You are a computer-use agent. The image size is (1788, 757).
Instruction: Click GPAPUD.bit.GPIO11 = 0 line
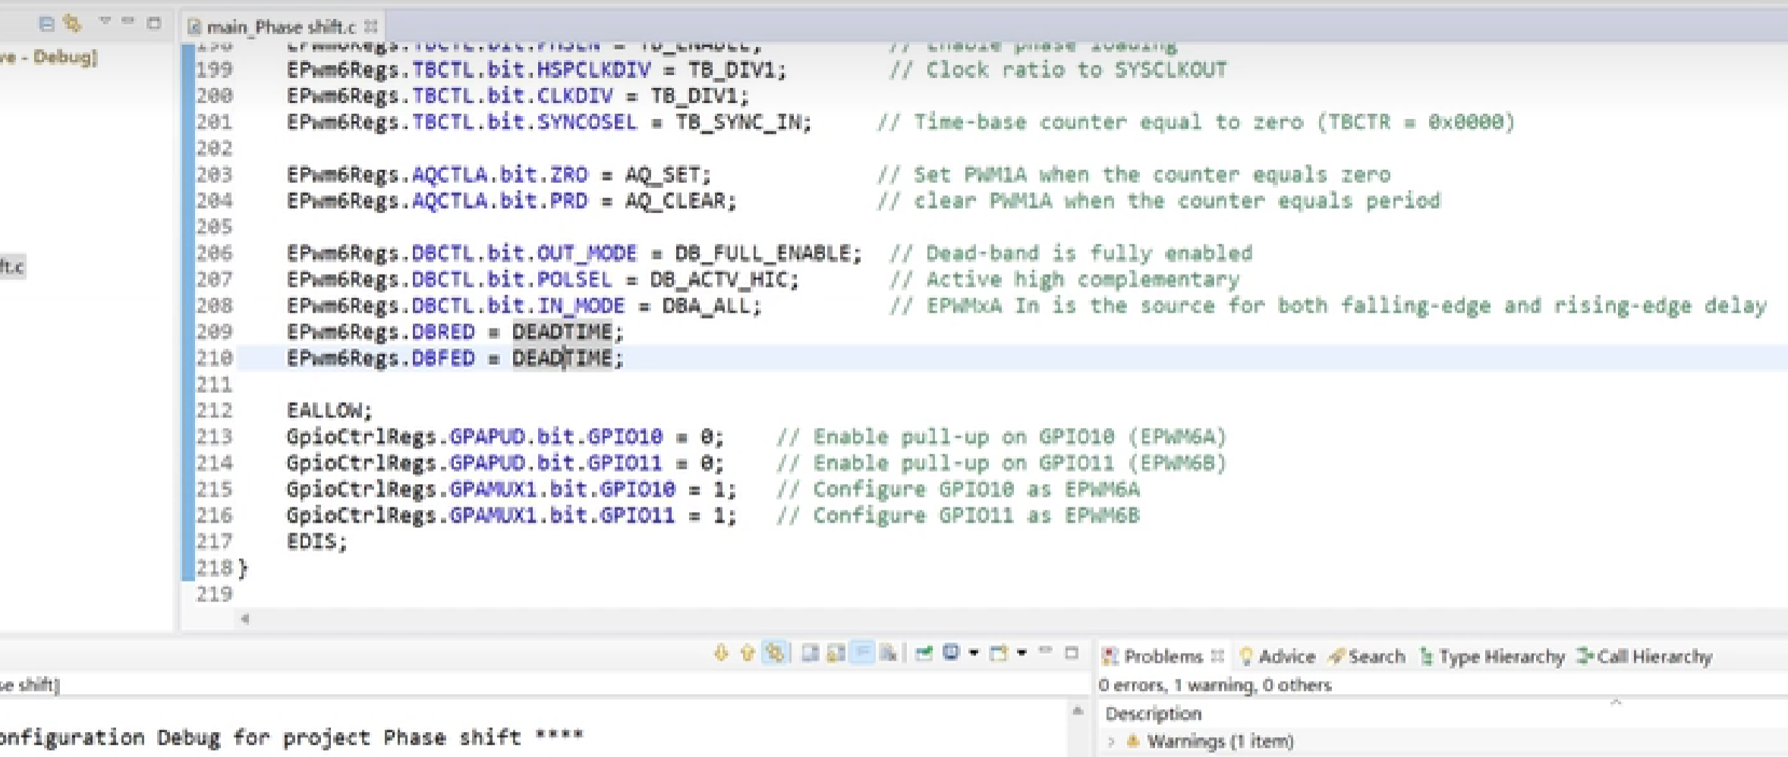click(505, 463)
